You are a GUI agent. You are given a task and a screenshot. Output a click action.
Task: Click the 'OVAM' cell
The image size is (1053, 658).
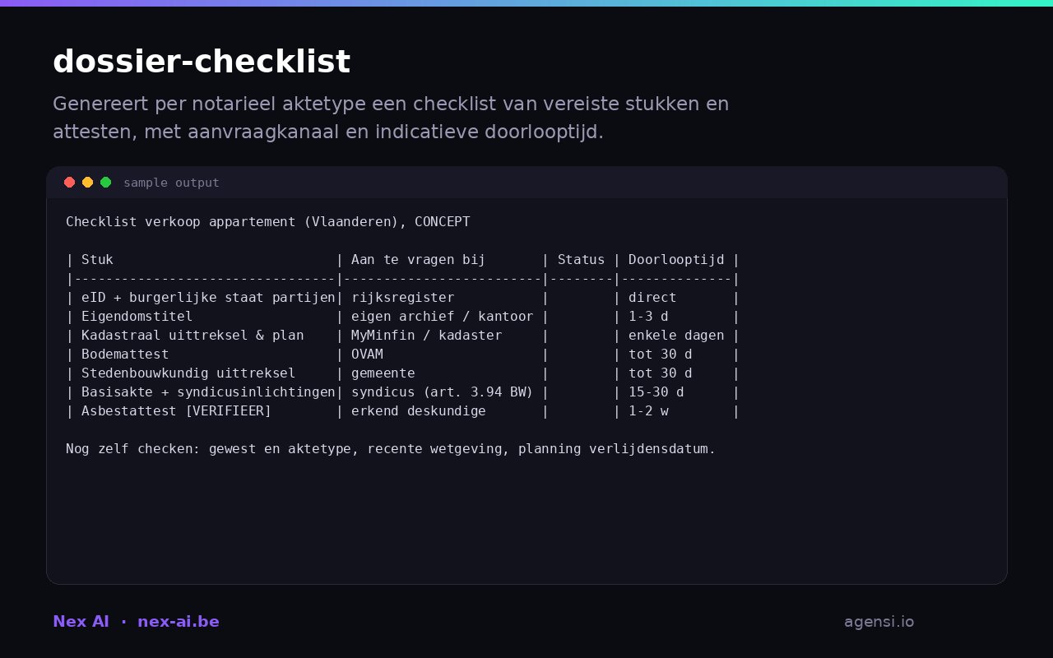click(x=367, y=354)
